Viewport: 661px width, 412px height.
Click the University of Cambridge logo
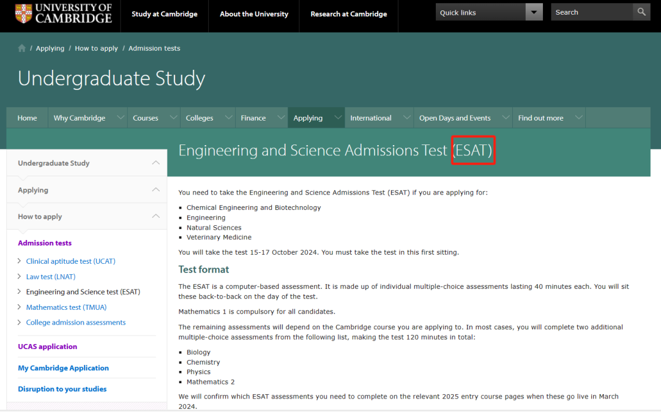[x=64, y=13]
